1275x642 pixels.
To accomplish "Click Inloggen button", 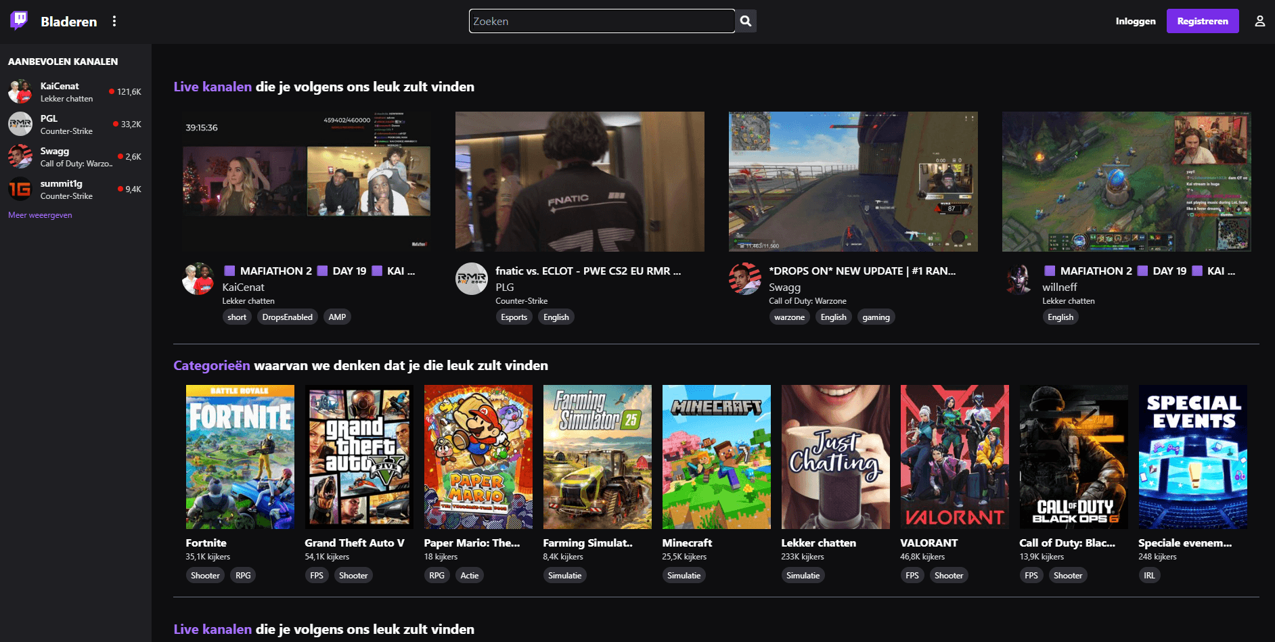I will pos(1136,21).
